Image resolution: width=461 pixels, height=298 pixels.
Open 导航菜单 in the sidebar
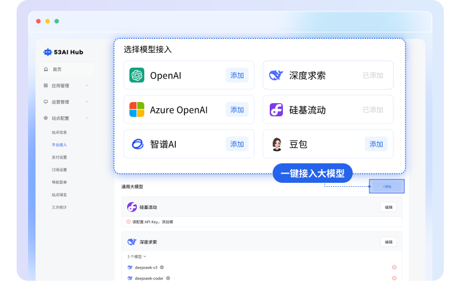60,182
